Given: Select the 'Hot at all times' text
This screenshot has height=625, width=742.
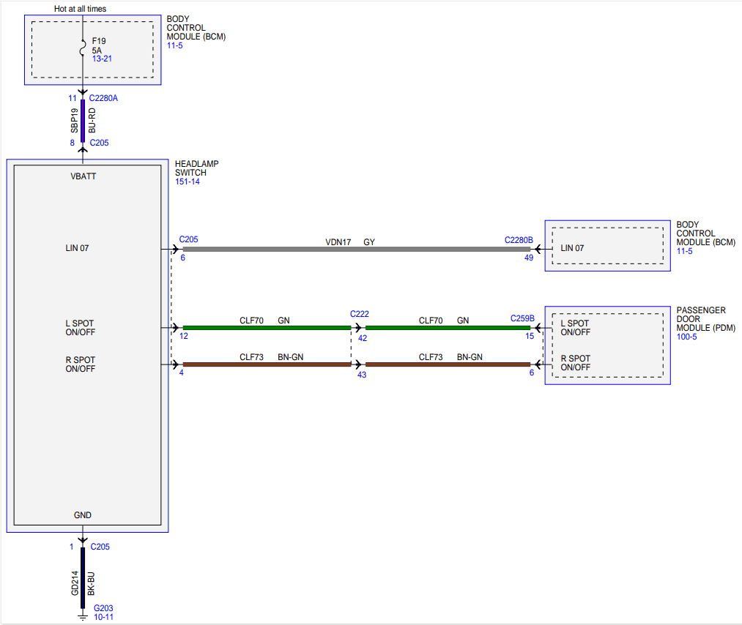Looking at the screenshot, I should (80, 9).
